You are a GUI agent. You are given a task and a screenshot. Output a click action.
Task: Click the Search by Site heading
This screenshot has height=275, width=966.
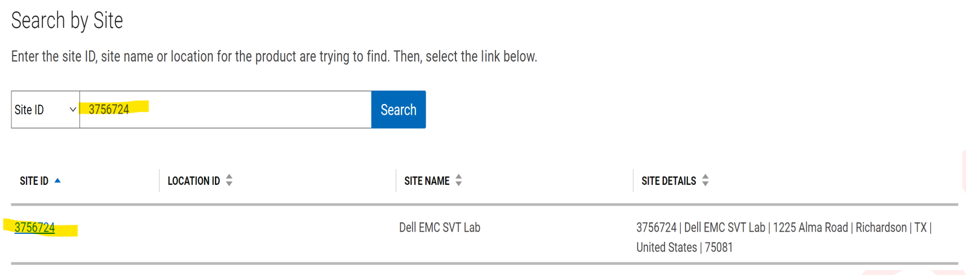(x=67, y=21)
